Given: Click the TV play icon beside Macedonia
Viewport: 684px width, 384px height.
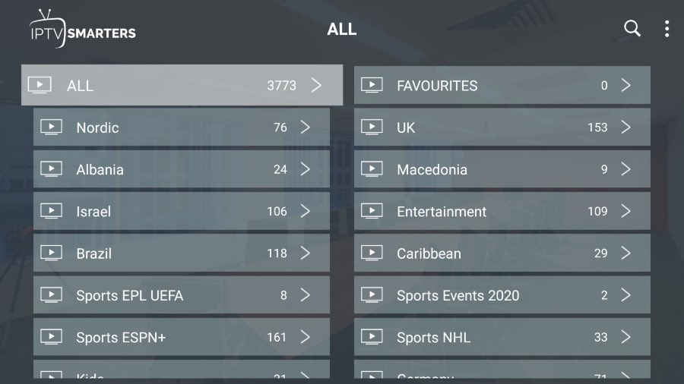Looking at the screenshot, I should tap(372, 169).
